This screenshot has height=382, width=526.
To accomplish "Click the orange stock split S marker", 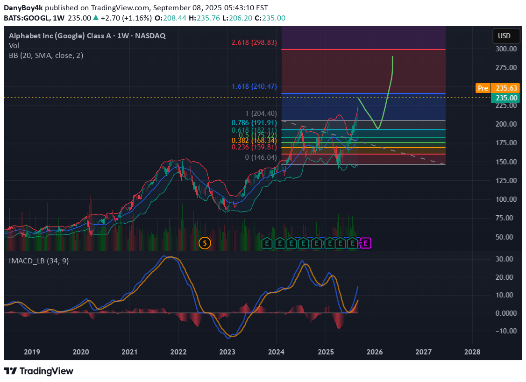I will [x=205, y=243].
